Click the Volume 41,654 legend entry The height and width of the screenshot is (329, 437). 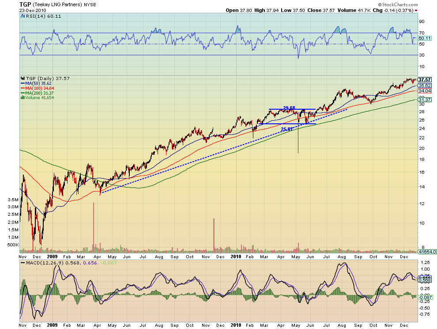click(x=40, y=98)
